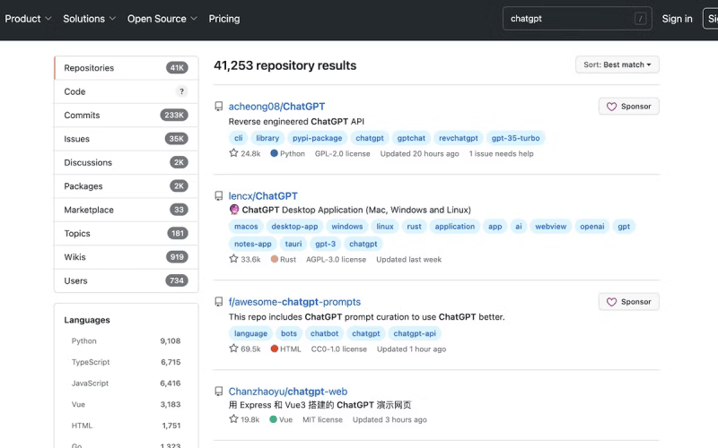Select the Discussions search filter
718x448 pixels.
[127, 163]
